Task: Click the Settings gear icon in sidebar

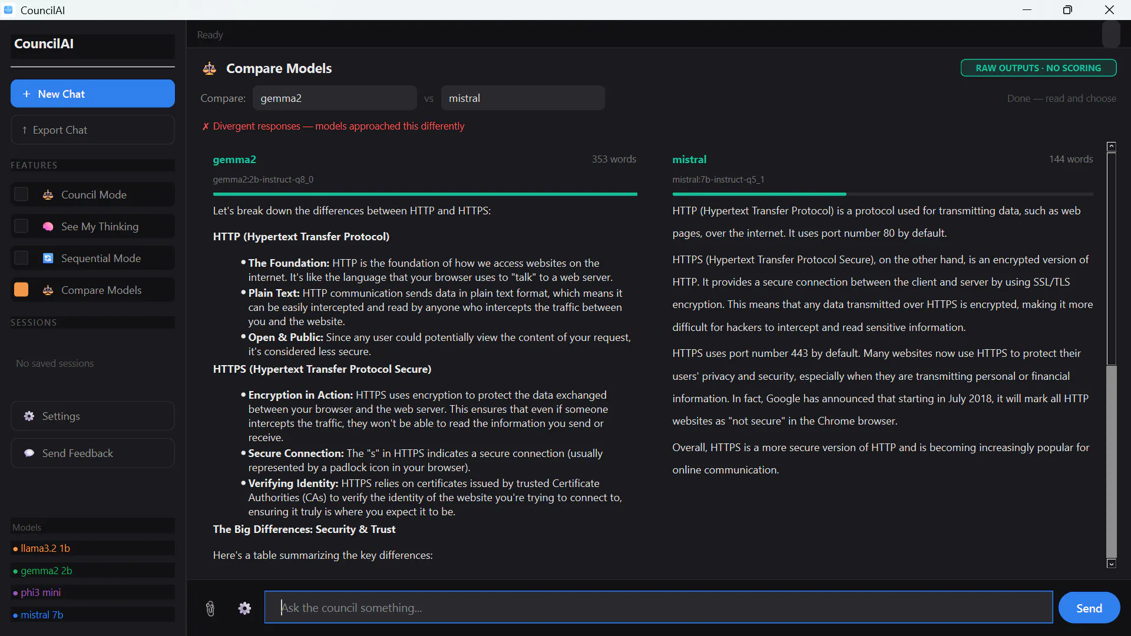Action: (x=29, y=416)
